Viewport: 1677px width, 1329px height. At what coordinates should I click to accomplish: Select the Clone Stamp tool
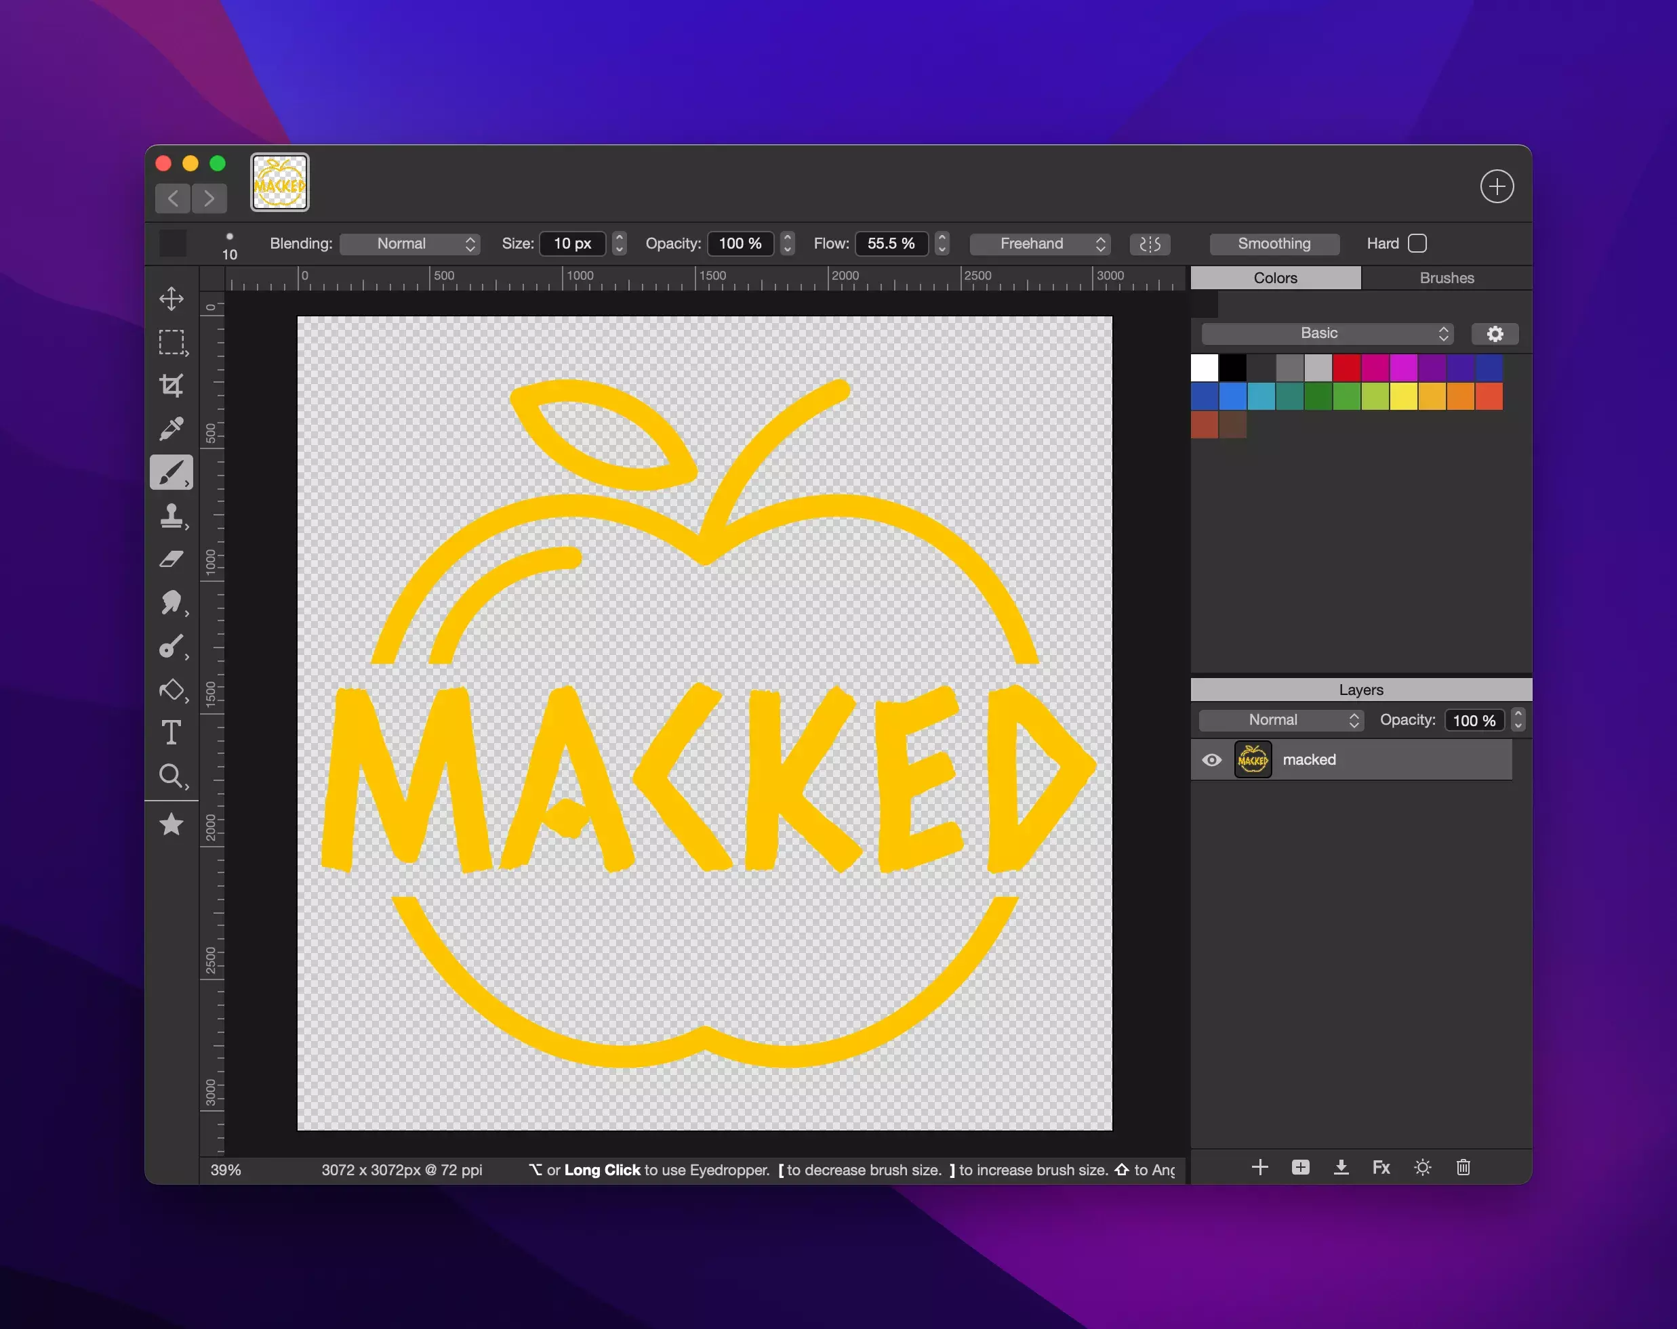(x=171, y=515)
